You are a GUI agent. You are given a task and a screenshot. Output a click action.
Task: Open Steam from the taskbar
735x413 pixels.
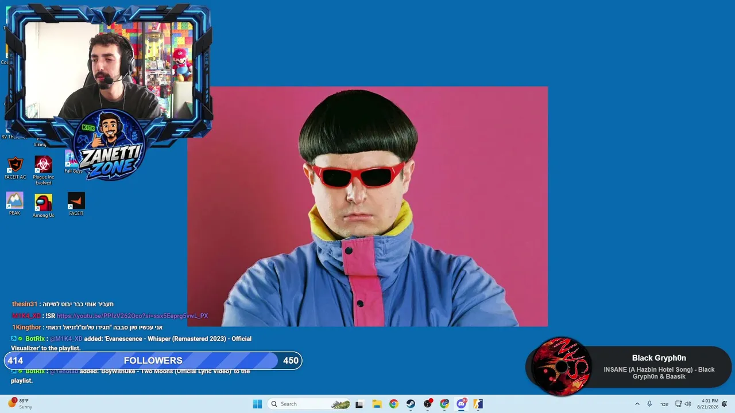[x=411, y=404]
